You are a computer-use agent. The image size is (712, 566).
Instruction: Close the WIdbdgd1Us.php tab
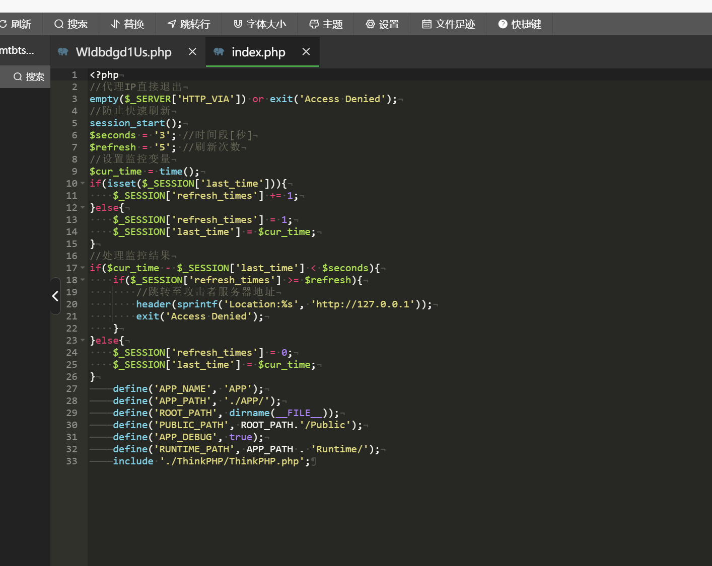click(x=192, y=51)
